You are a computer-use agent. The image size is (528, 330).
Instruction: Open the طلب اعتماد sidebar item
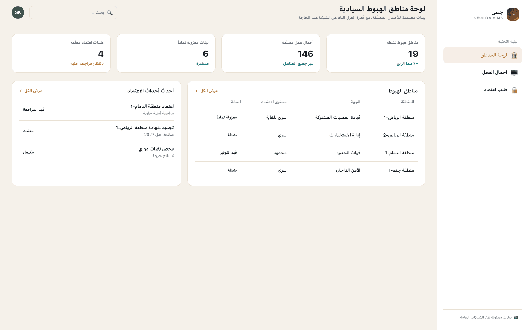click(x=483, y=89)
